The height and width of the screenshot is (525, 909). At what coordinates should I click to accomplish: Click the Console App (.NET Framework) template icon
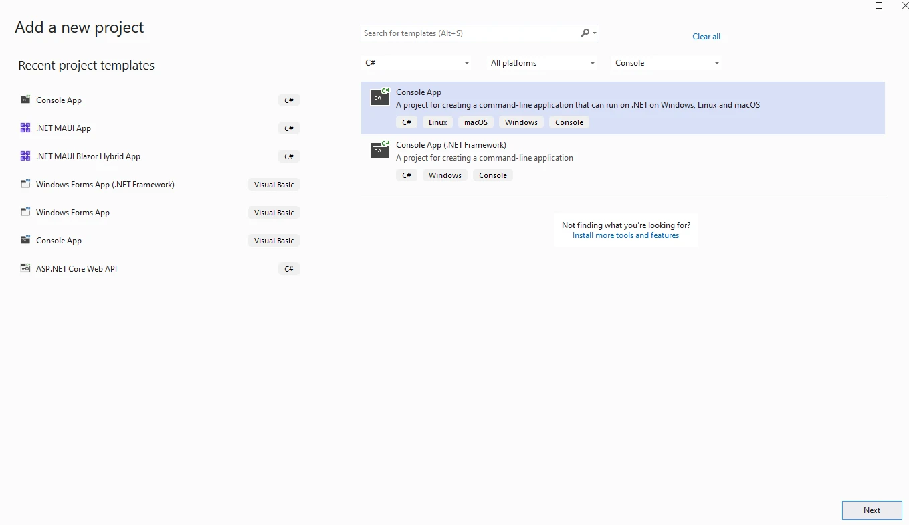pyautogui.click(x=380, y=150)
